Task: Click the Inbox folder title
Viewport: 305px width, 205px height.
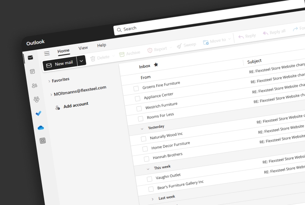Action: coord(145,66)
